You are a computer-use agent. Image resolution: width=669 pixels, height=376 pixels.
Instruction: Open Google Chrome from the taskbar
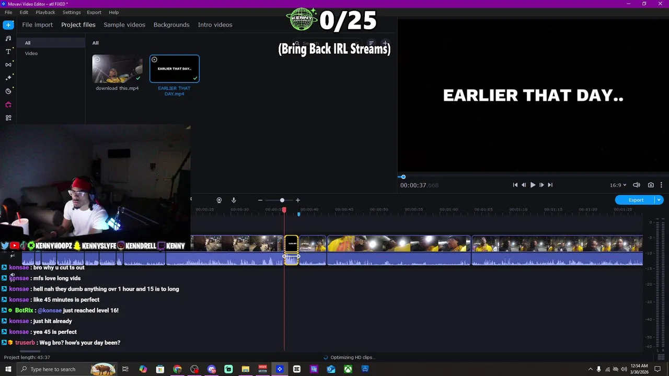click(178, 369)
